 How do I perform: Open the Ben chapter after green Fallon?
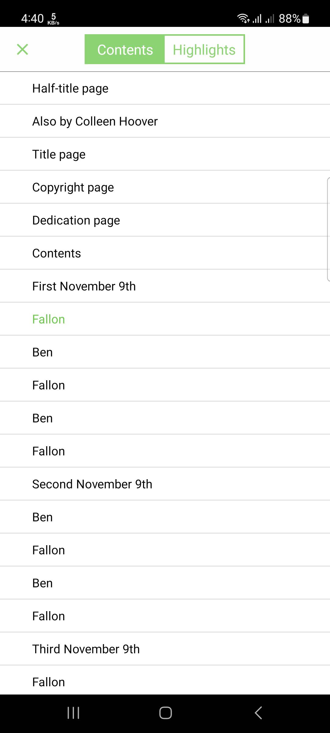pos(165,352)
